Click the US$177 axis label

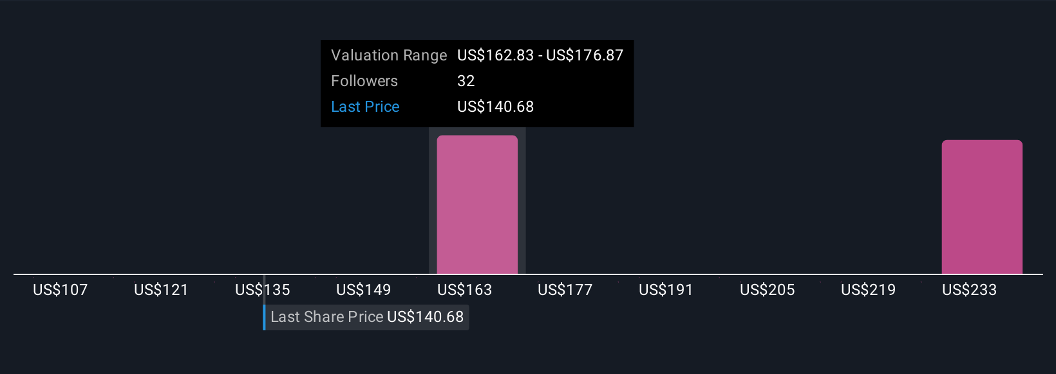565,290
